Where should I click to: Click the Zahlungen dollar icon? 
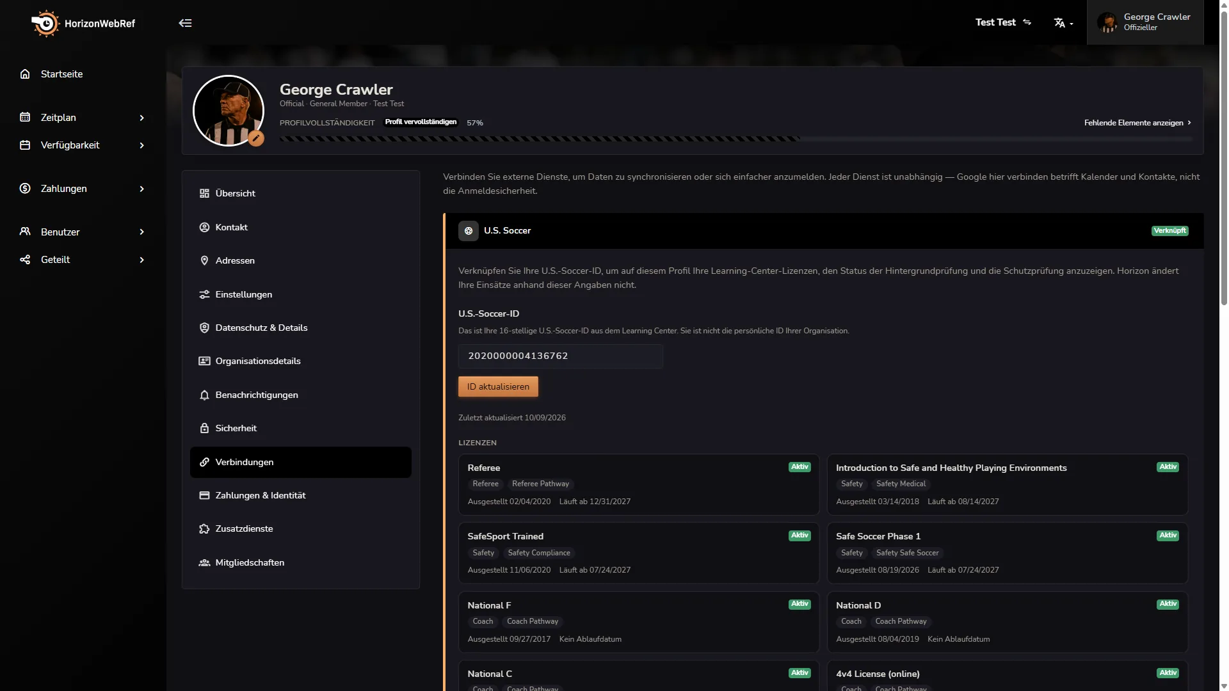(x=25, y=189)
